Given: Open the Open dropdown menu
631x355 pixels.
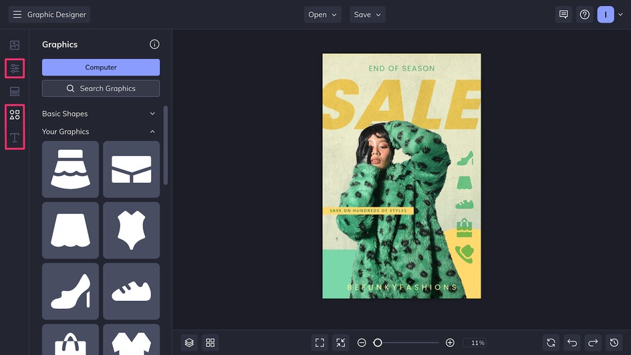Looking at the screenshot, I should (x=322, y=15).
